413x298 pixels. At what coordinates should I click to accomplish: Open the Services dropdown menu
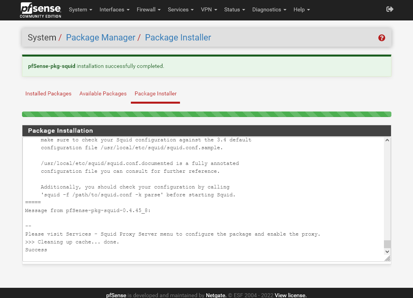point(180,9)
